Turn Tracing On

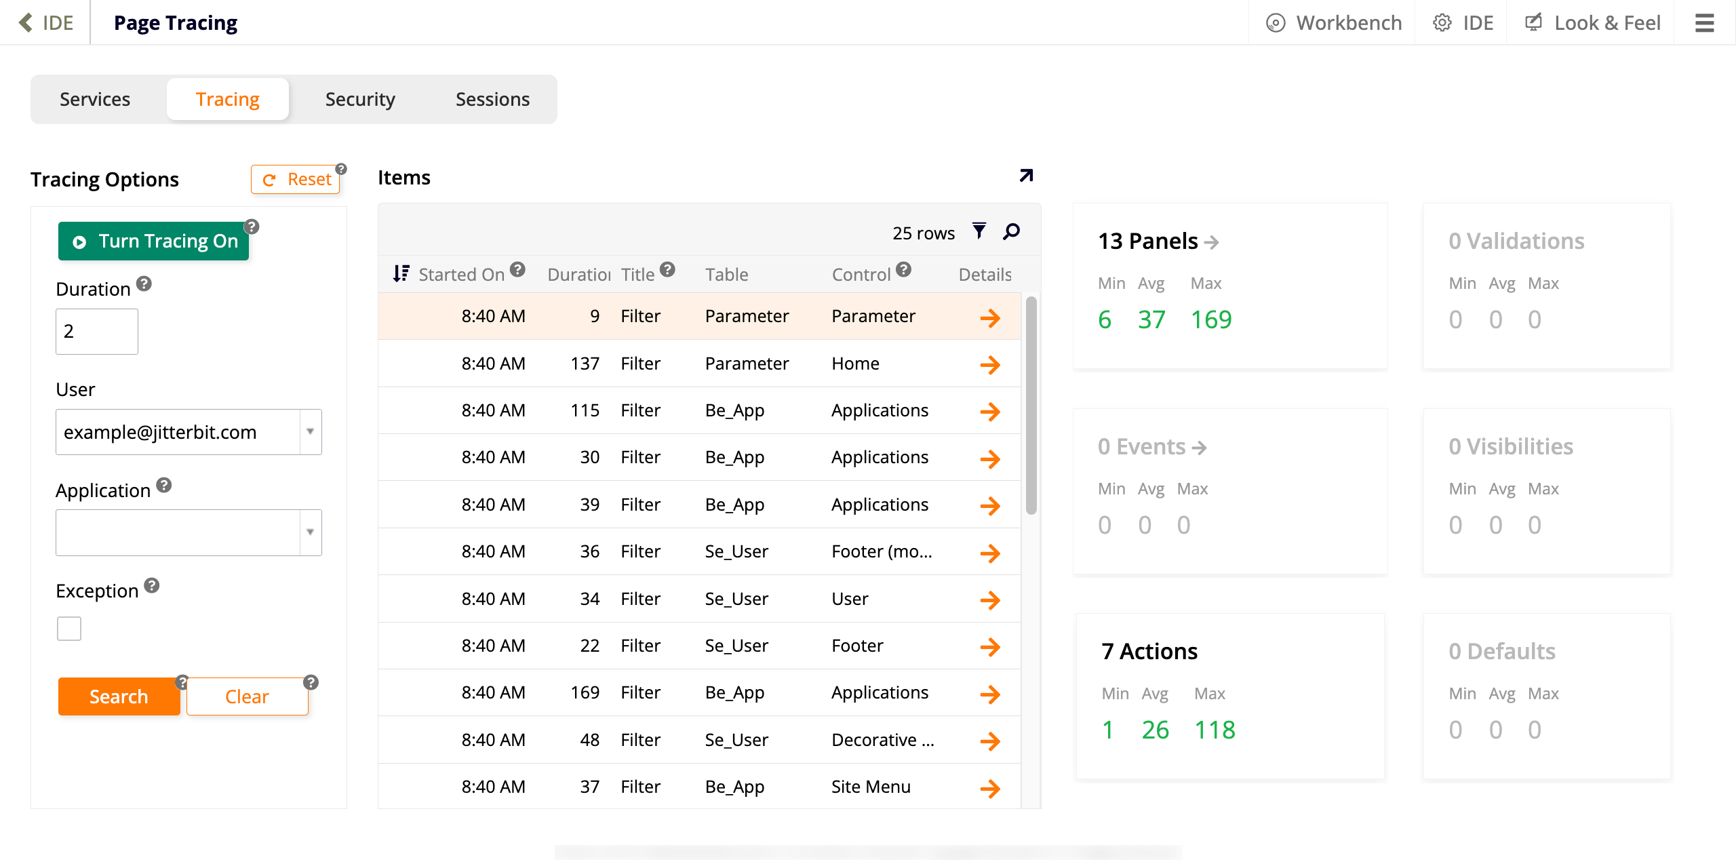pyautogui.click(x=153, y=241)
